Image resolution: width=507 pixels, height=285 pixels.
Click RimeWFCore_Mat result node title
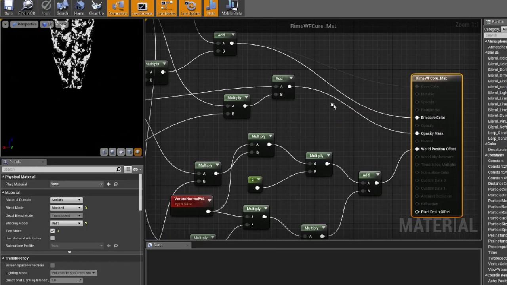pos(431,78)
